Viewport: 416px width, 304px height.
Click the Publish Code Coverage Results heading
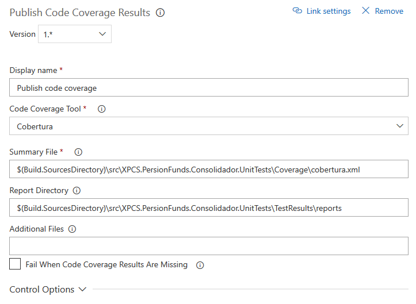point(80,13)
